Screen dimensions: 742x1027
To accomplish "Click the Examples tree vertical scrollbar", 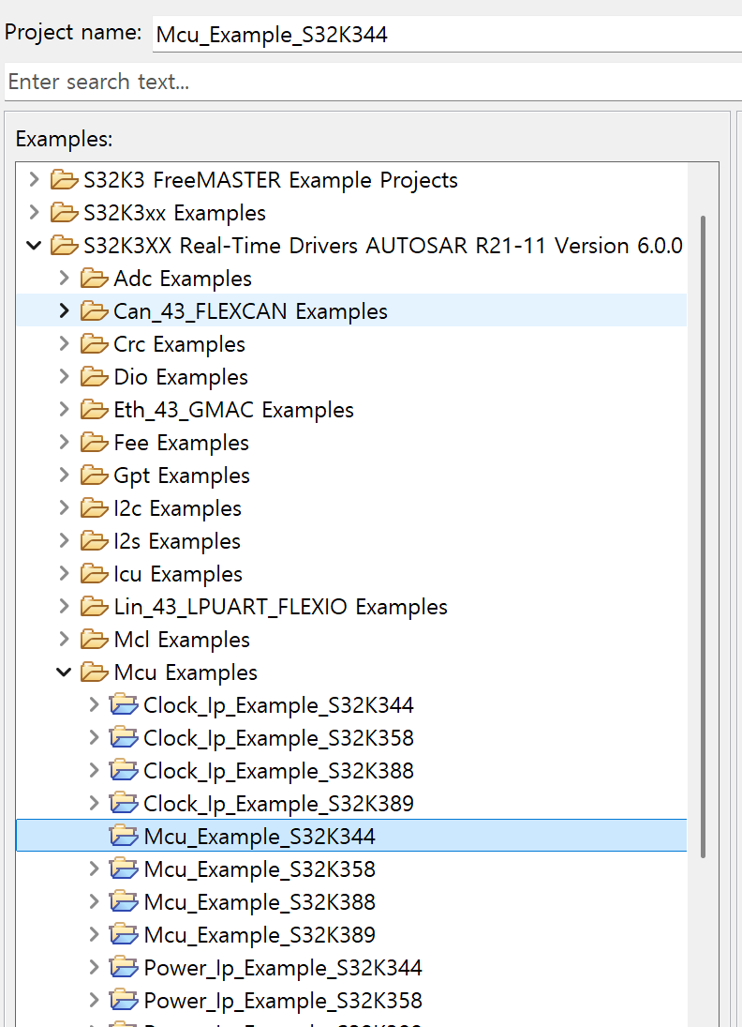I will [x=704, y=536].
